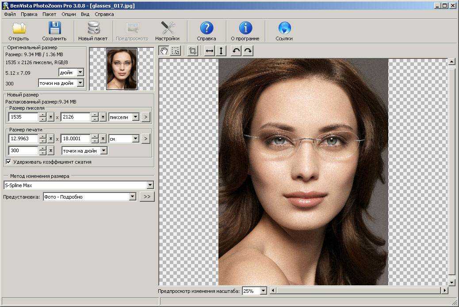Open print width 12.9963 presets arrow

tap(51, 138)
